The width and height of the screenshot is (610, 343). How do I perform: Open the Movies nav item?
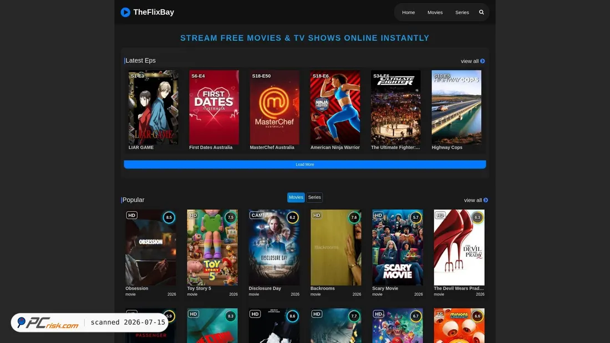(x=435, y=12)
